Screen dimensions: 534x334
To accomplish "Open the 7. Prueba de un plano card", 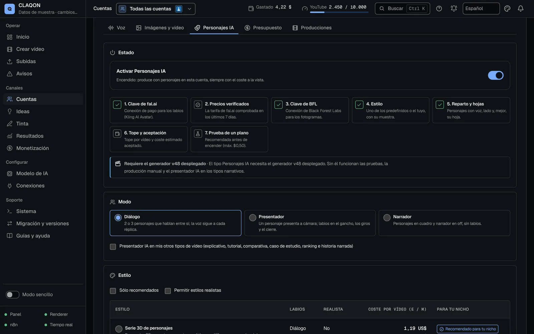I will coord(229,139).
